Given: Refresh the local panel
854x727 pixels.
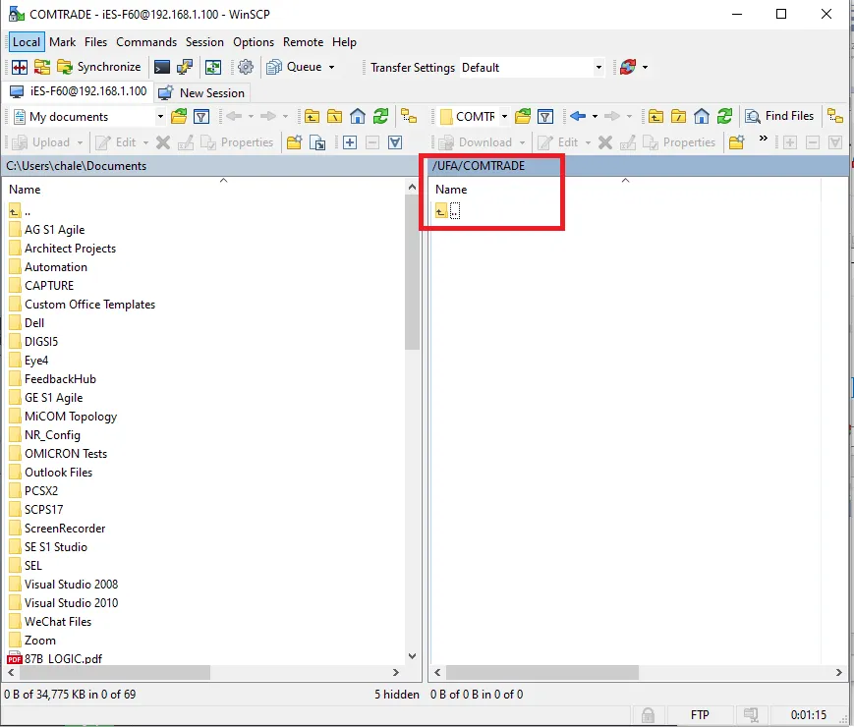Looking at the screenshot, I should (x=380, y=117).
